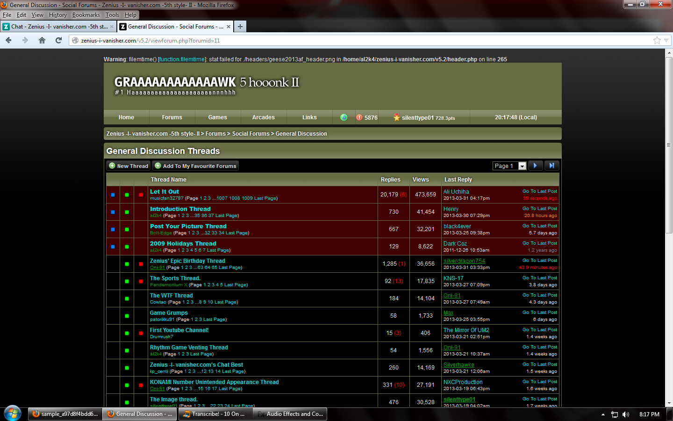
Task: Open the History menu
Action: [58, 15]
